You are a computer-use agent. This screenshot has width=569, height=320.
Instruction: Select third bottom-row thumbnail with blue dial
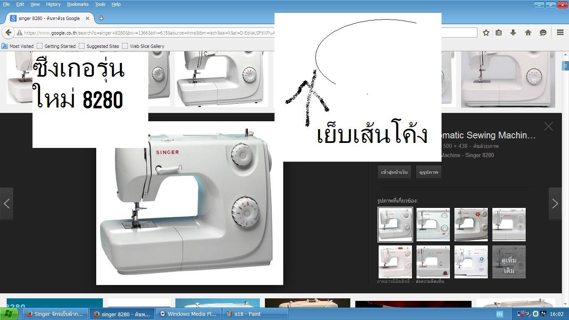[471, 262]
